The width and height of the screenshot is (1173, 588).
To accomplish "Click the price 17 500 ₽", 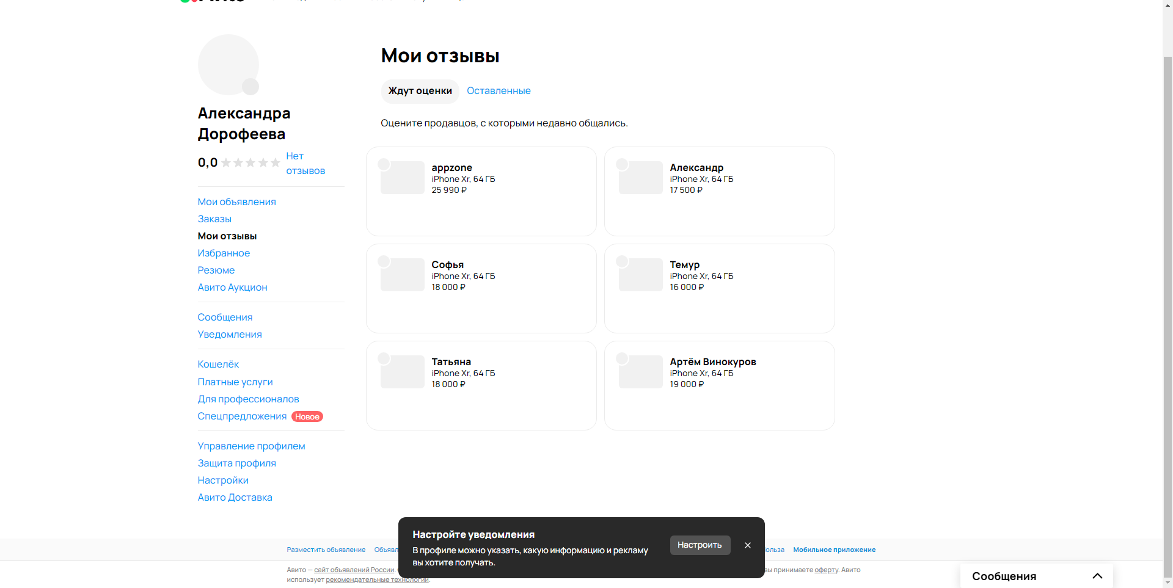I will pyautogui.click(x=686, y=190).
